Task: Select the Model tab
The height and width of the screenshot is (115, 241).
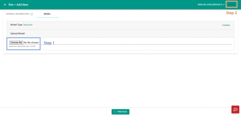Action: (47, 14)
